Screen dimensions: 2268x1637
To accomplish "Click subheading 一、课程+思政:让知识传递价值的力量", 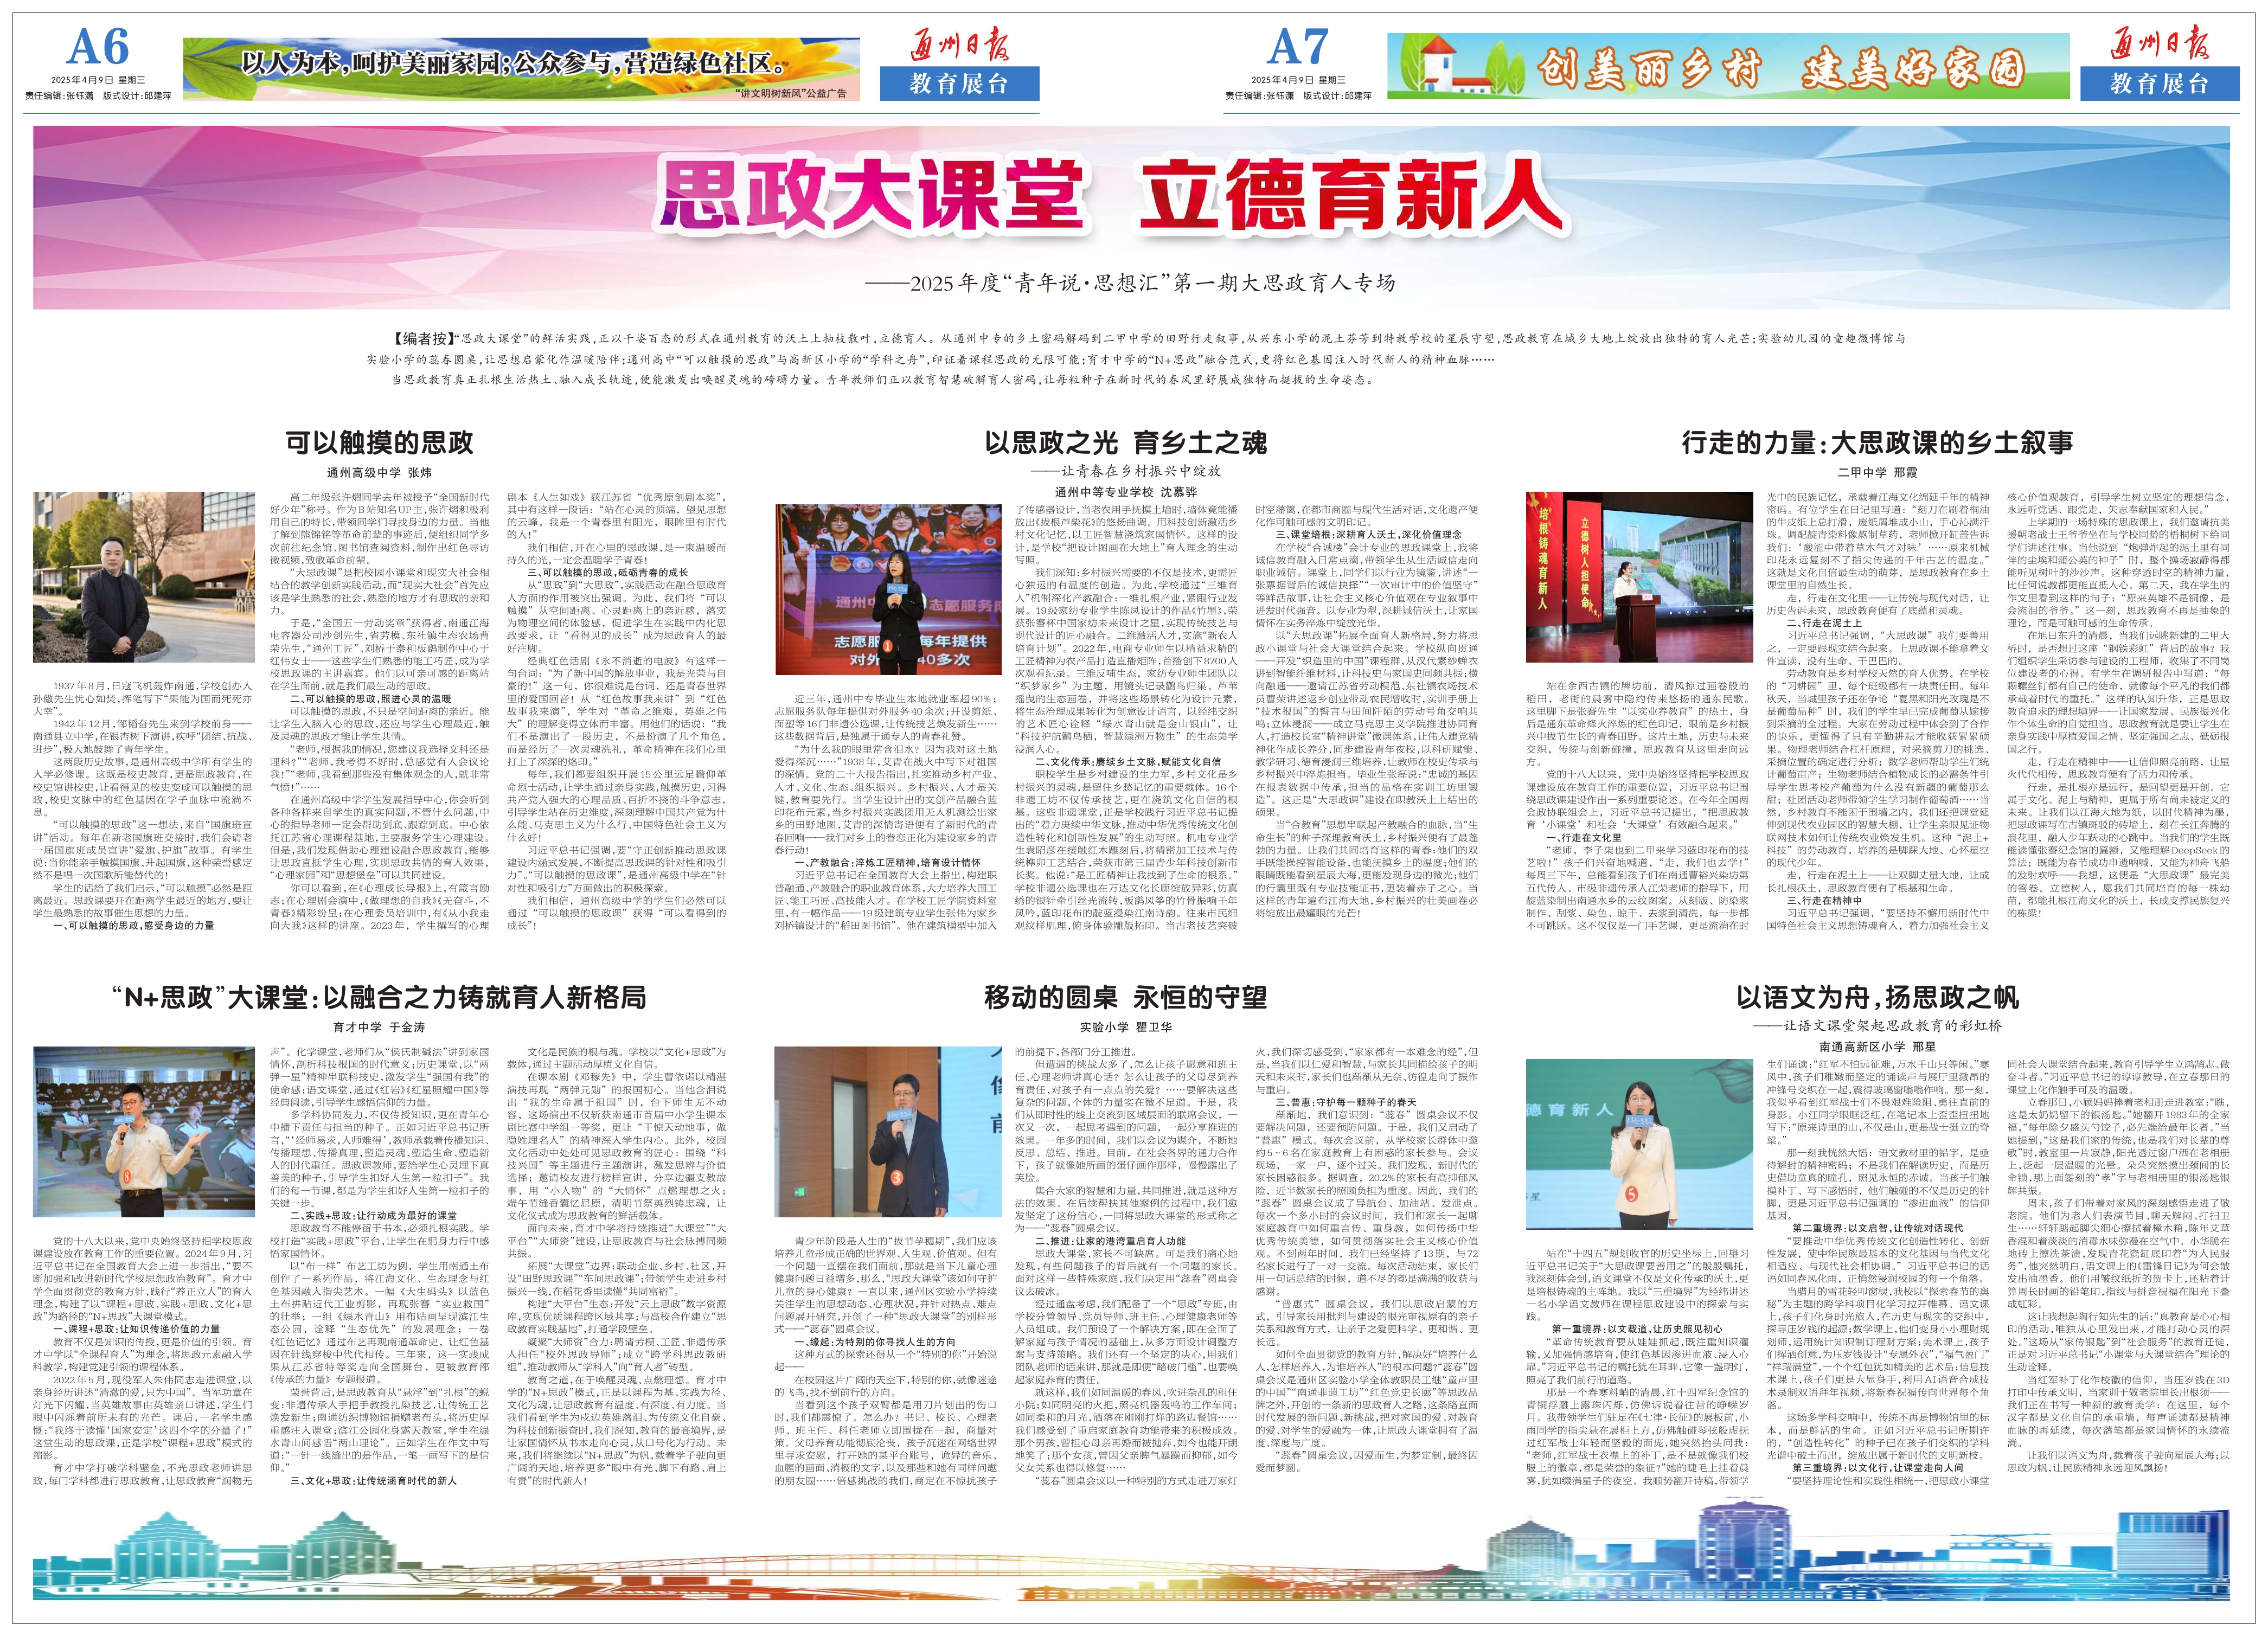I will (x=136, y=1329).
